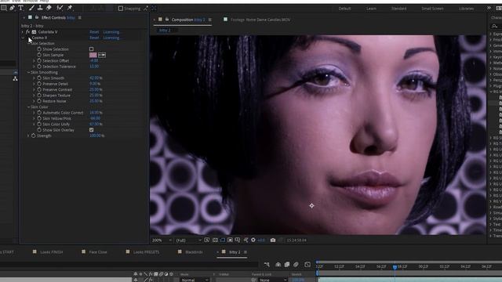Expand the Strength property
Image resolution: width=502 pixels, height=282 pixels.
(28, 136)
